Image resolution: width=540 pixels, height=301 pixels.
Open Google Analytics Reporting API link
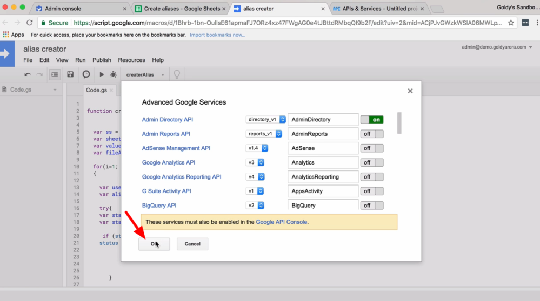[182, 177]
